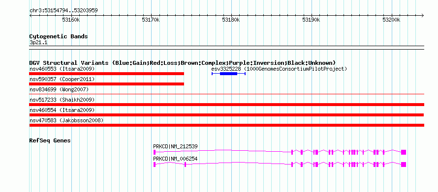Open variant nsv517233 (Shaikh2009) label
This screenshot has width=438, height=192.
(x=62, y=100)
